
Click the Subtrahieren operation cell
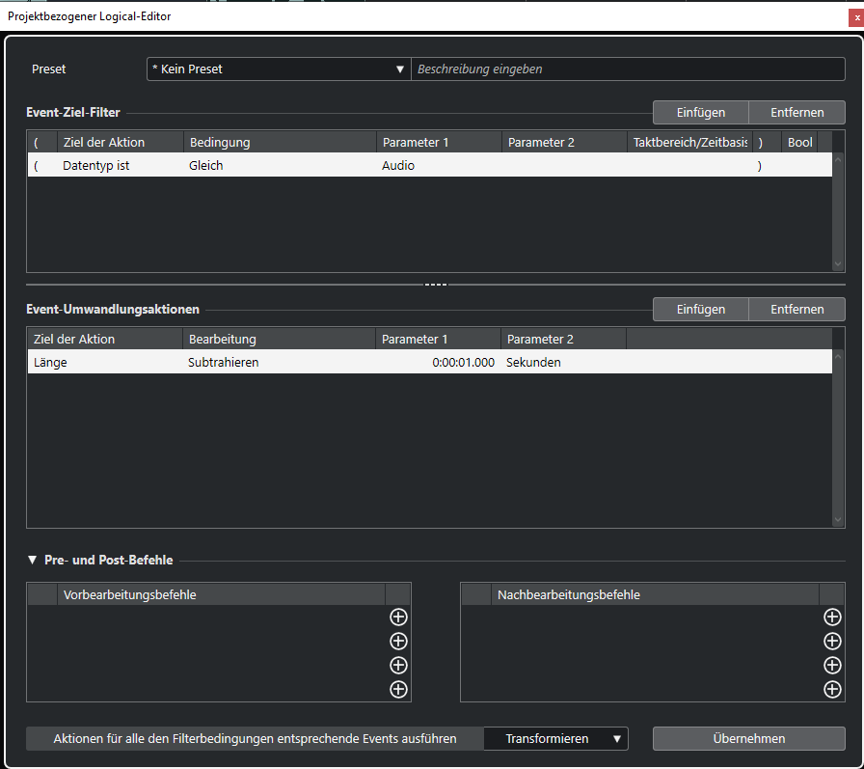[x=279, y=362]
